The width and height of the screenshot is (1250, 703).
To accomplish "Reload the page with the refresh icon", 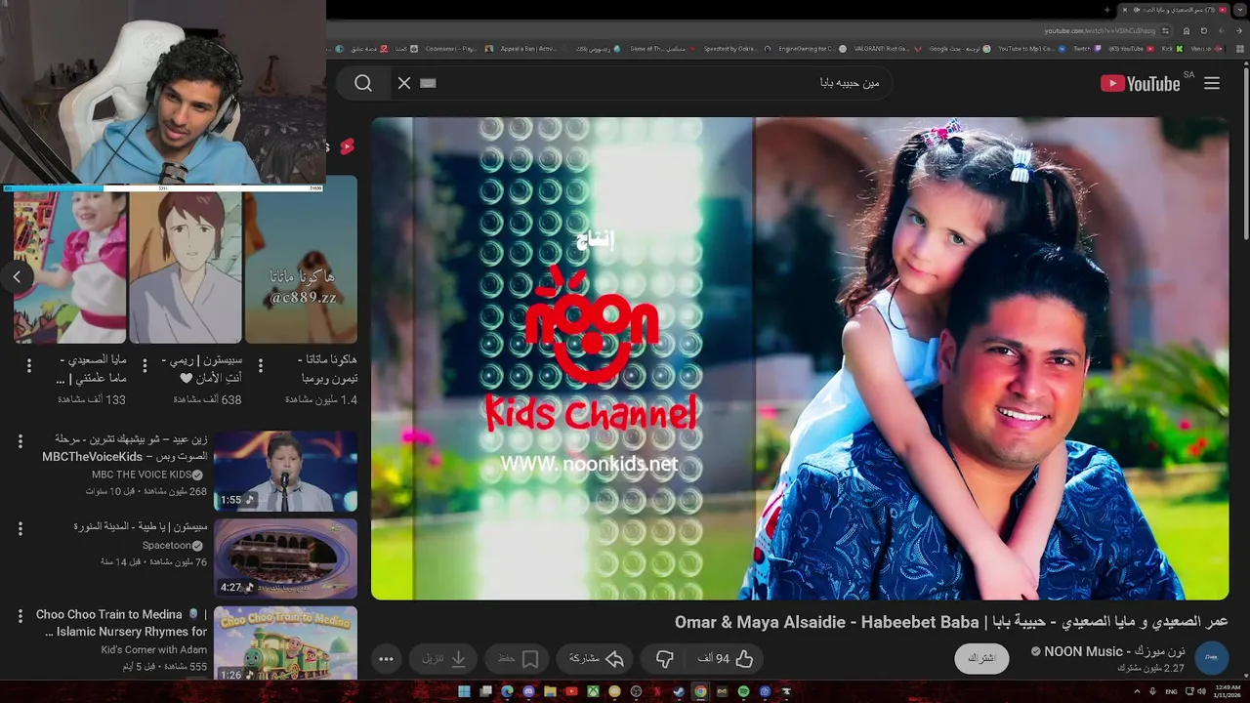I will click(x=1204, y=30).
